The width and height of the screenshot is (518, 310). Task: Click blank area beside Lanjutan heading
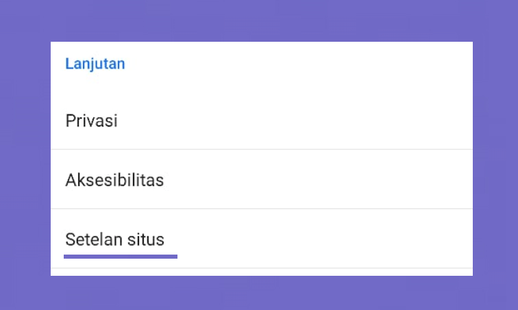(297, 64)
